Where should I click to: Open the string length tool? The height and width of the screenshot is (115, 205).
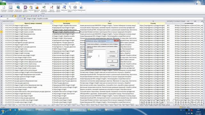pyautogui.click(x=58, y=9)
